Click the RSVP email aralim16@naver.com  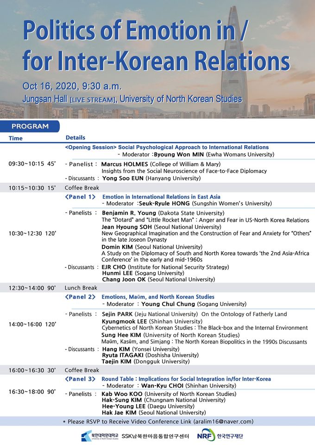click(223, 421)
